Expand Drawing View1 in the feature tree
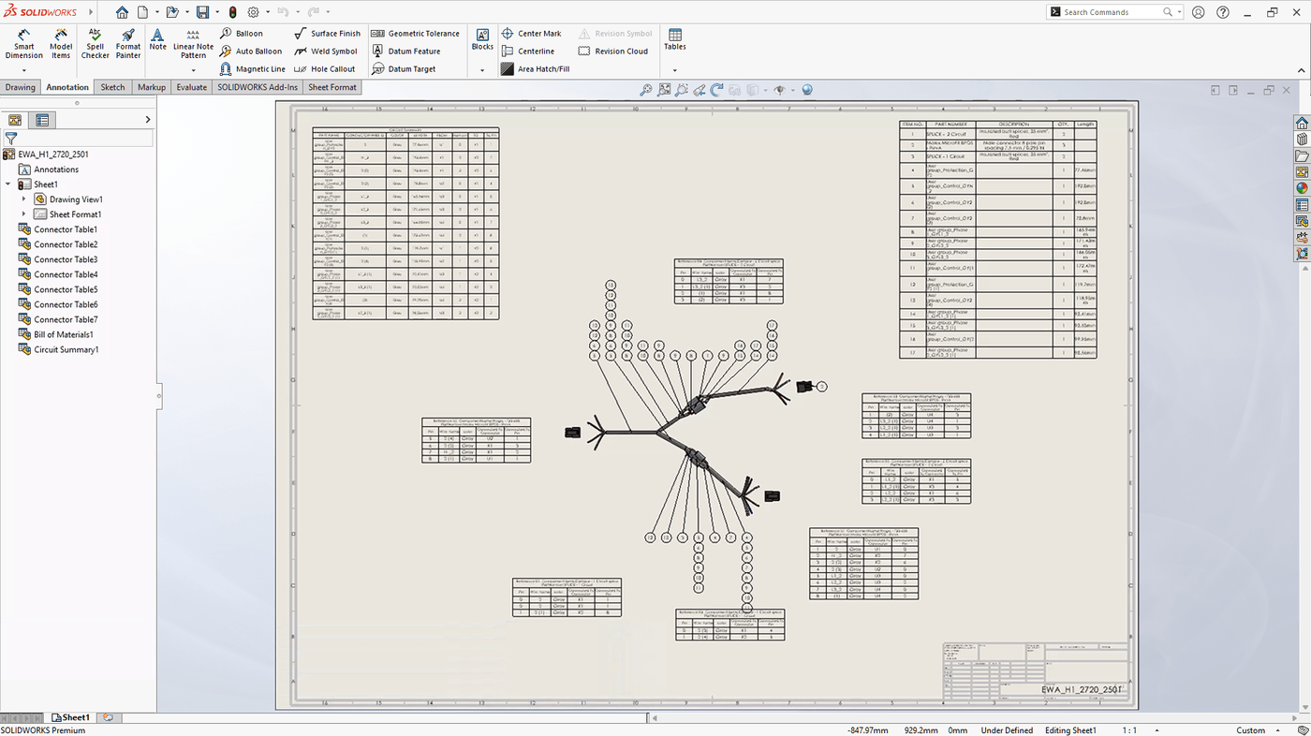 pos(24,199)
